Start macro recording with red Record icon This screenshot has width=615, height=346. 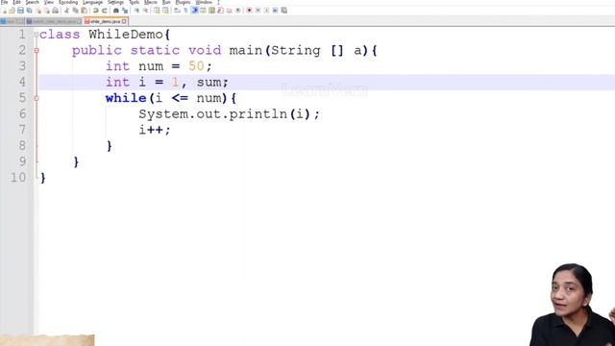click(x=249, y=11)
